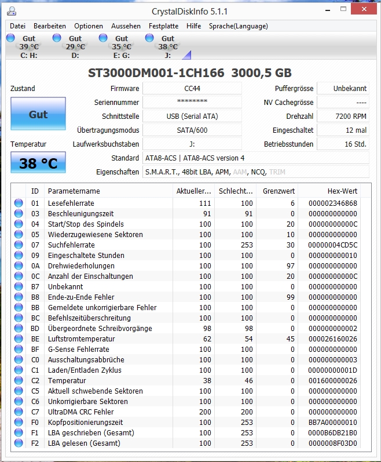This screenshot has height=462, width=381.
Task: Click status orb for Ausschaltungsabbrüche row
Action: (x=19, y=359)
